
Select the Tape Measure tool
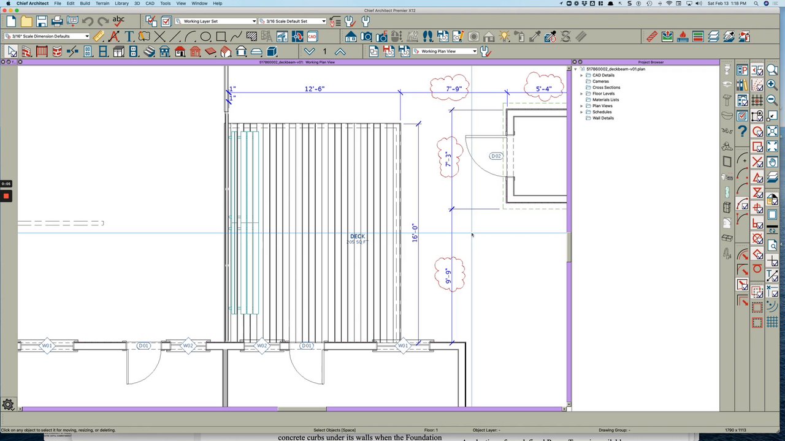(x=98, y=37)
